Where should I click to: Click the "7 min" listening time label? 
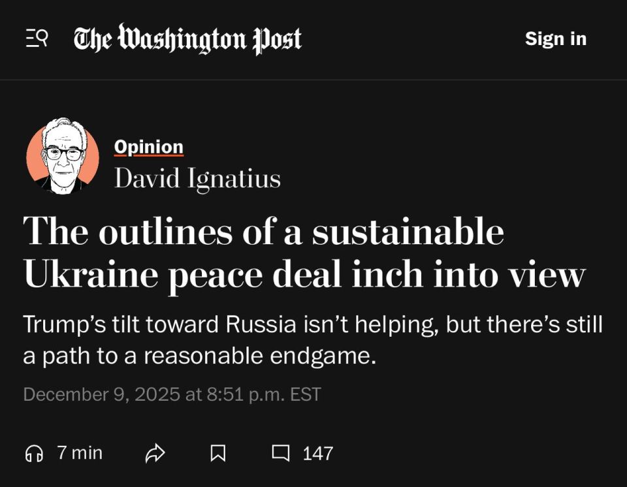(78, 452)
